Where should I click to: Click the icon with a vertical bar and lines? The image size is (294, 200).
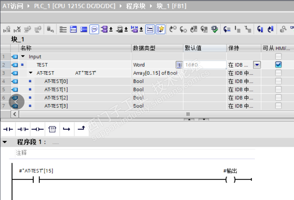tap(237, 29)
